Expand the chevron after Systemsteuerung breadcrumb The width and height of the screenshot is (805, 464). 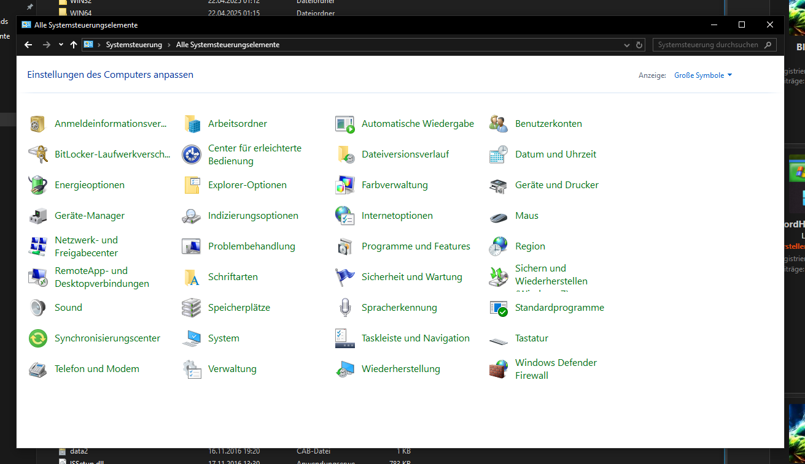tap(169, 45)
